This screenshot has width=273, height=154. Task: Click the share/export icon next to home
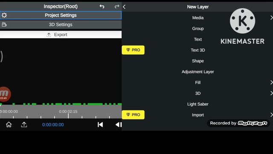[24, 124]
